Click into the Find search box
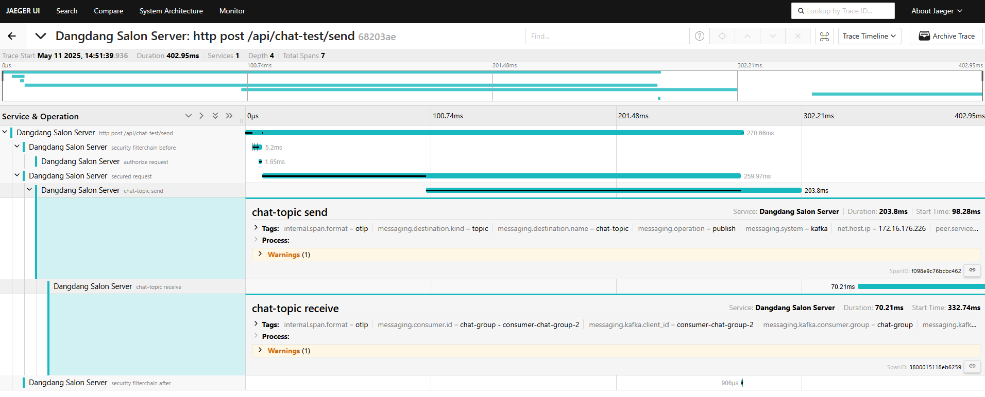This screenshot has height=397, width=985. pyautogui.click(x=607, y=36)
